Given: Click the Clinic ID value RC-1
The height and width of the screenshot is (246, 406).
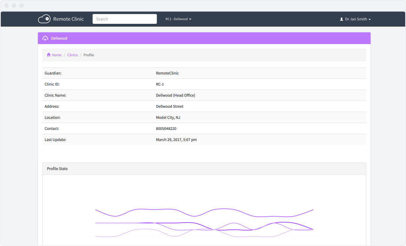Looking at the screenshot, I should 160,84.
